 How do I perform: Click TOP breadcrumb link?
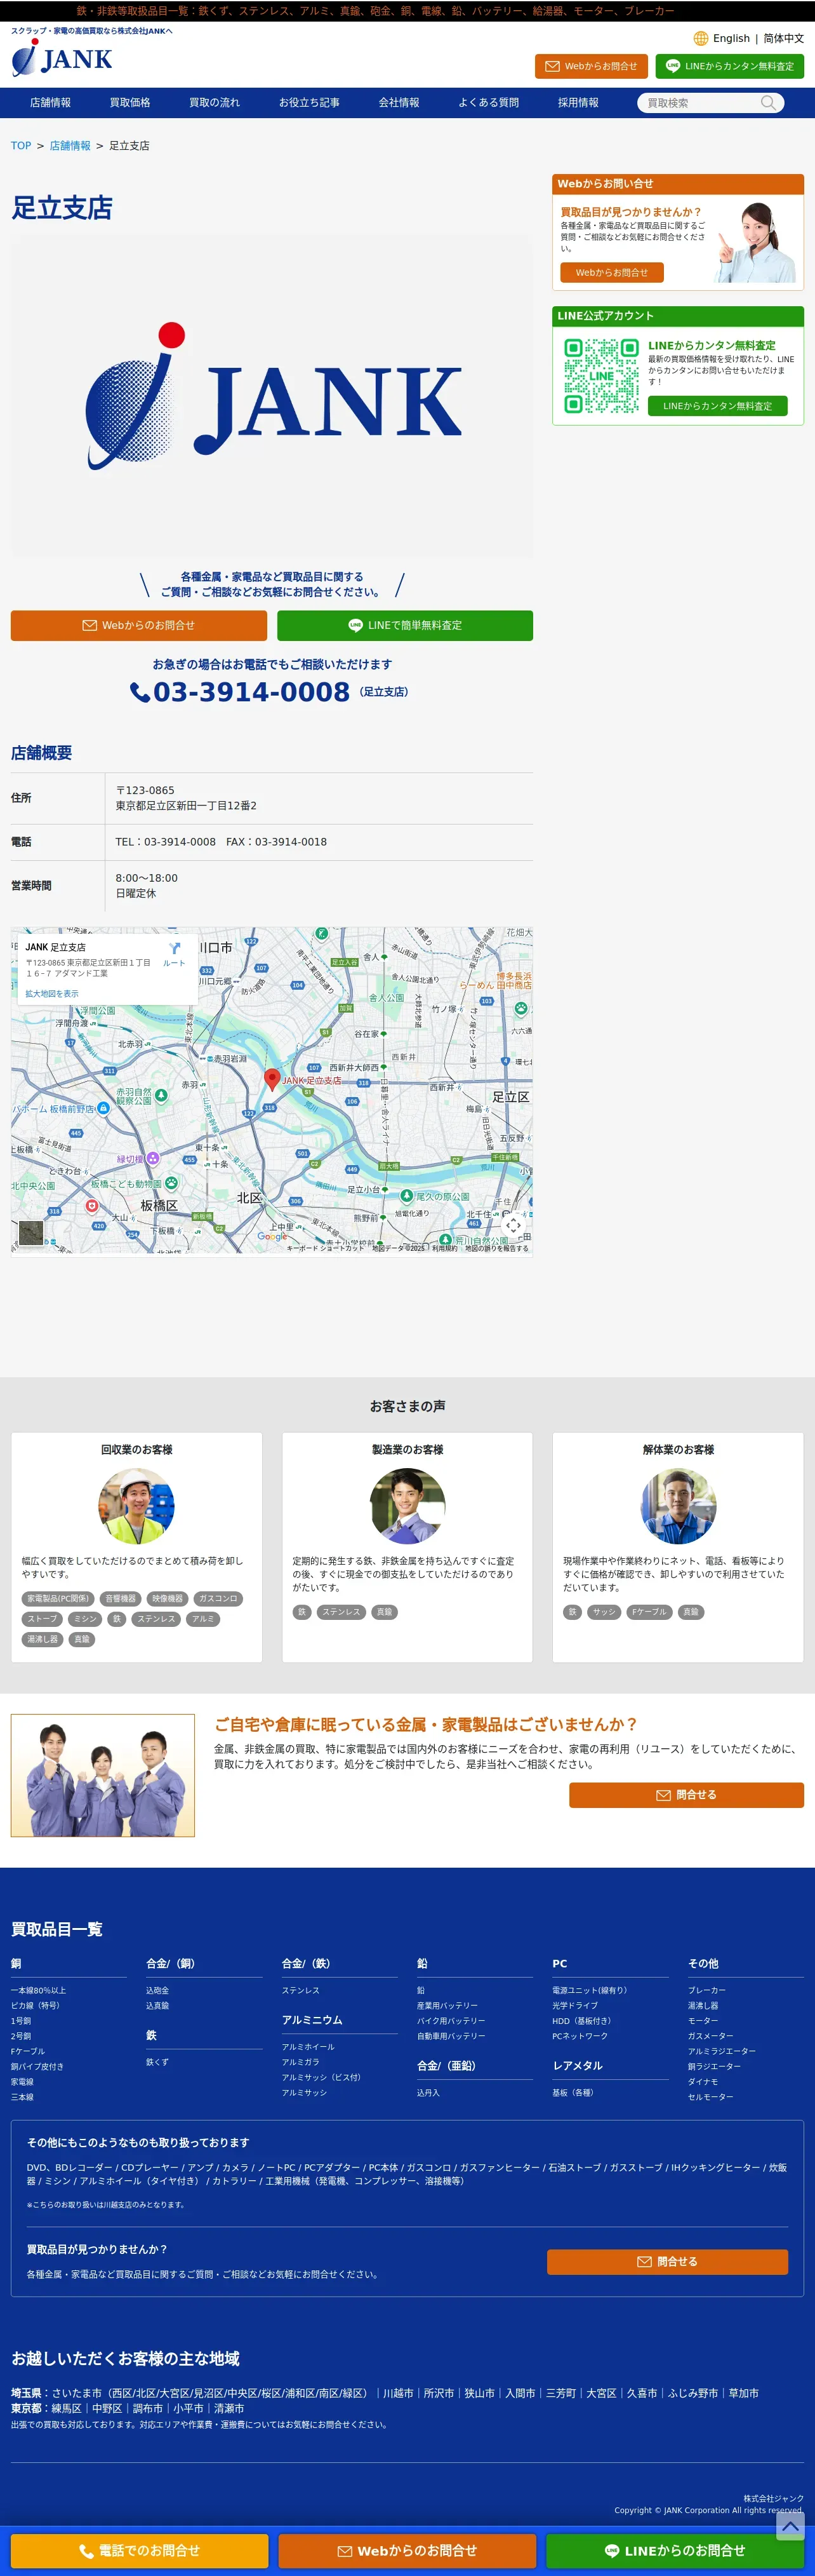[21, 146]
